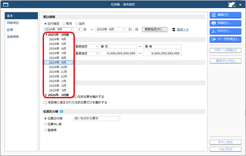Select 2024年 11月 in the month list

(58, 72)
